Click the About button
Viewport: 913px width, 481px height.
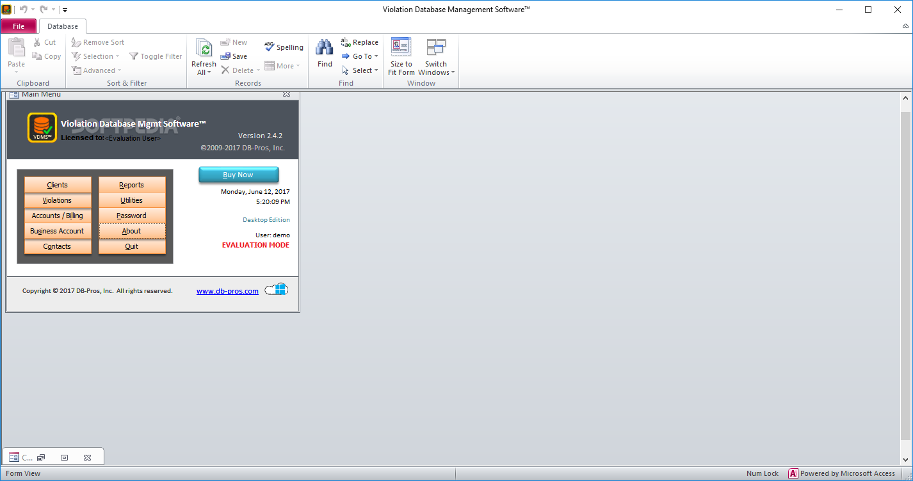coord(132,231)
